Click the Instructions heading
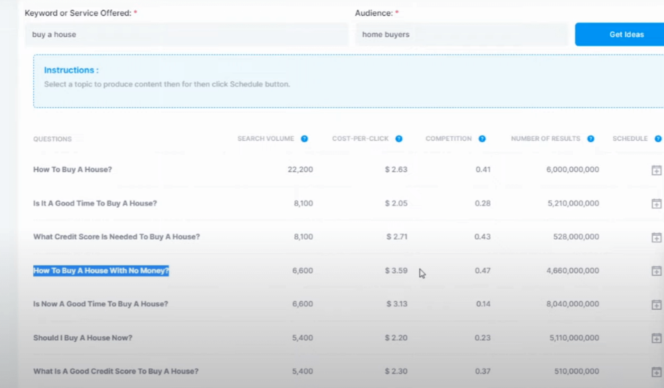The width and height of the screenshot is (664, 388). (71, 70)
